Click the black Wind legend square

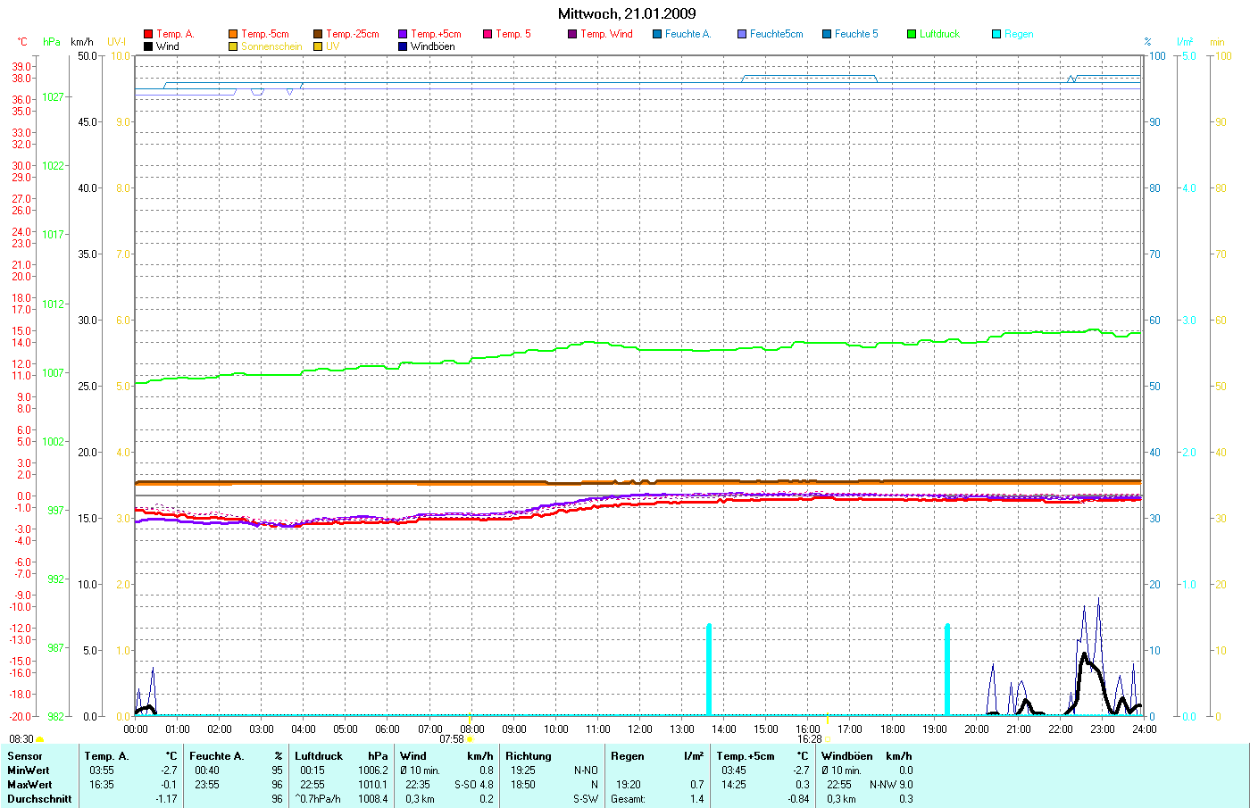tap(148, 46)
